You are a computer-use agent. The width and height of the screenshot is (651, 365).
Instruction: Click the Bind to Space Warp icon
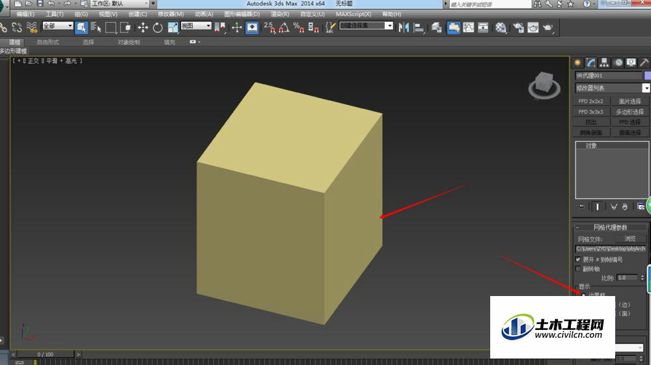coord(32,28)
